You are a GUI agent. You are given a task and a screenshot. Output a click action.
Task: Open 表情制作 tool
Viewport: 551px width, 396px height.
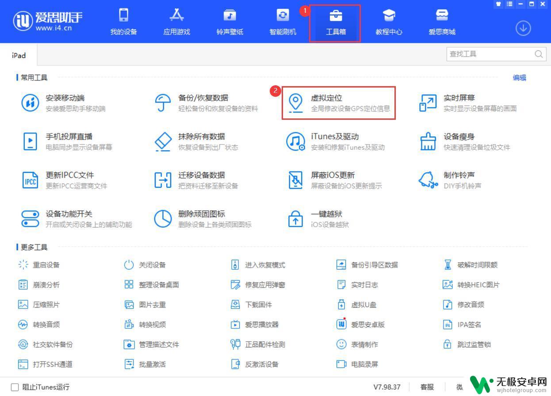(357, 344)
